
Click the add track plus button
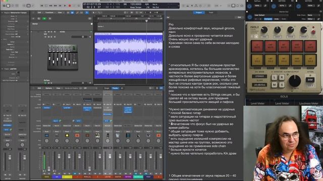tap(33, 19)
